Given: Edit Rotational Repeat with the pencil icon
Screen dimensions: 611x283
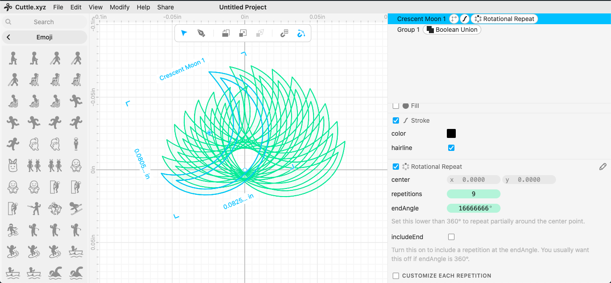Looking at the screenshot, I should 603,167.
